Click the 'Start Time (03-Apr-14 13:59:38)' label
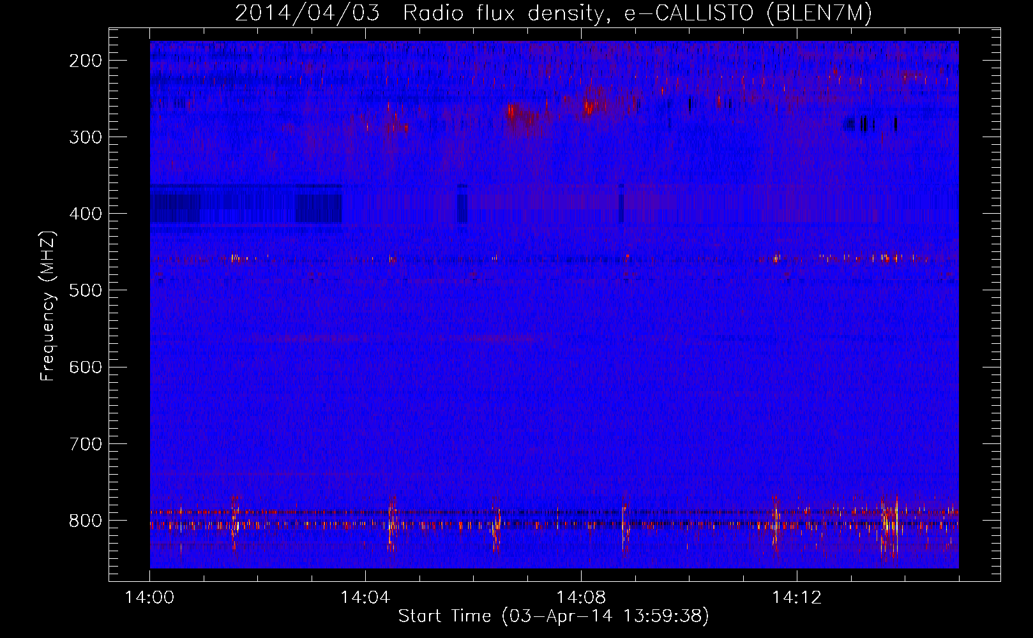Viewport: 1033px width, 638px height. [554, 616]
